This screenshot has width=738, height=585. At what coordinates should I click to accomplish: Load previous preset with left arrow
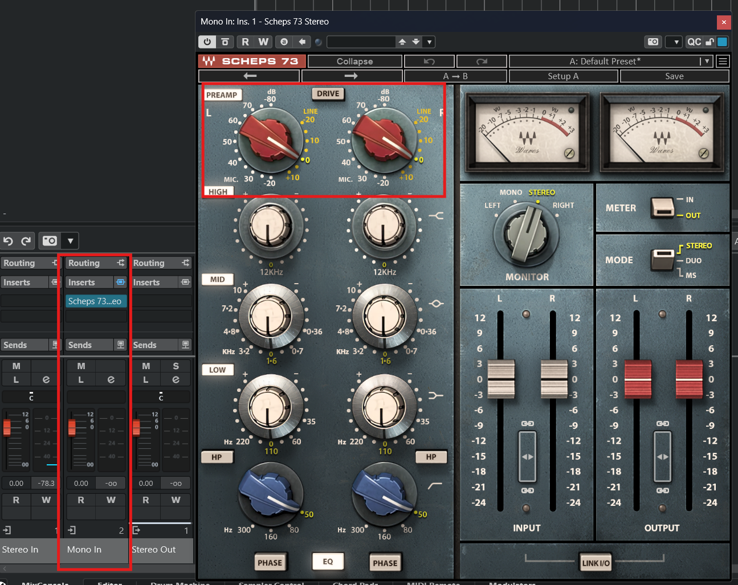click(x=250, y=76)
